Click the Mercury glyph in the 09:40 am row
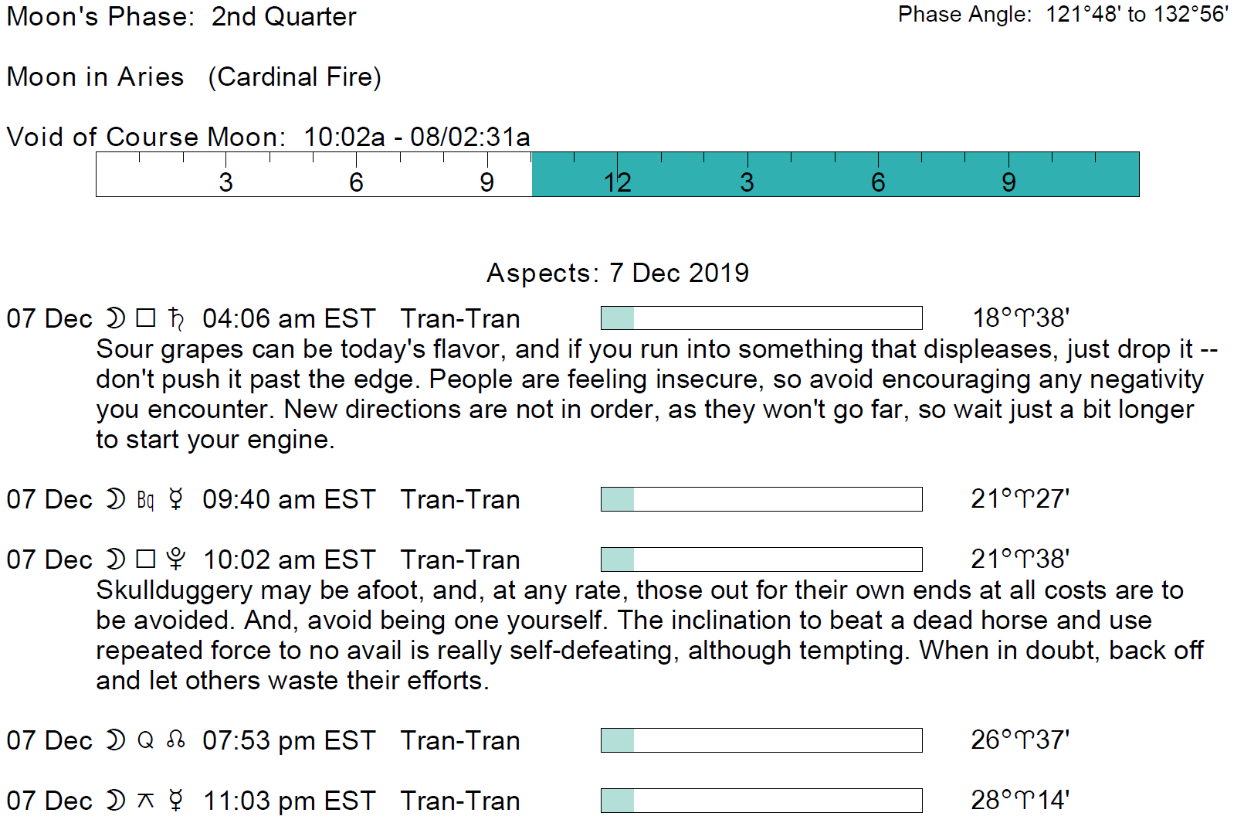The image size is (1244, 823). tap(176, 499)
